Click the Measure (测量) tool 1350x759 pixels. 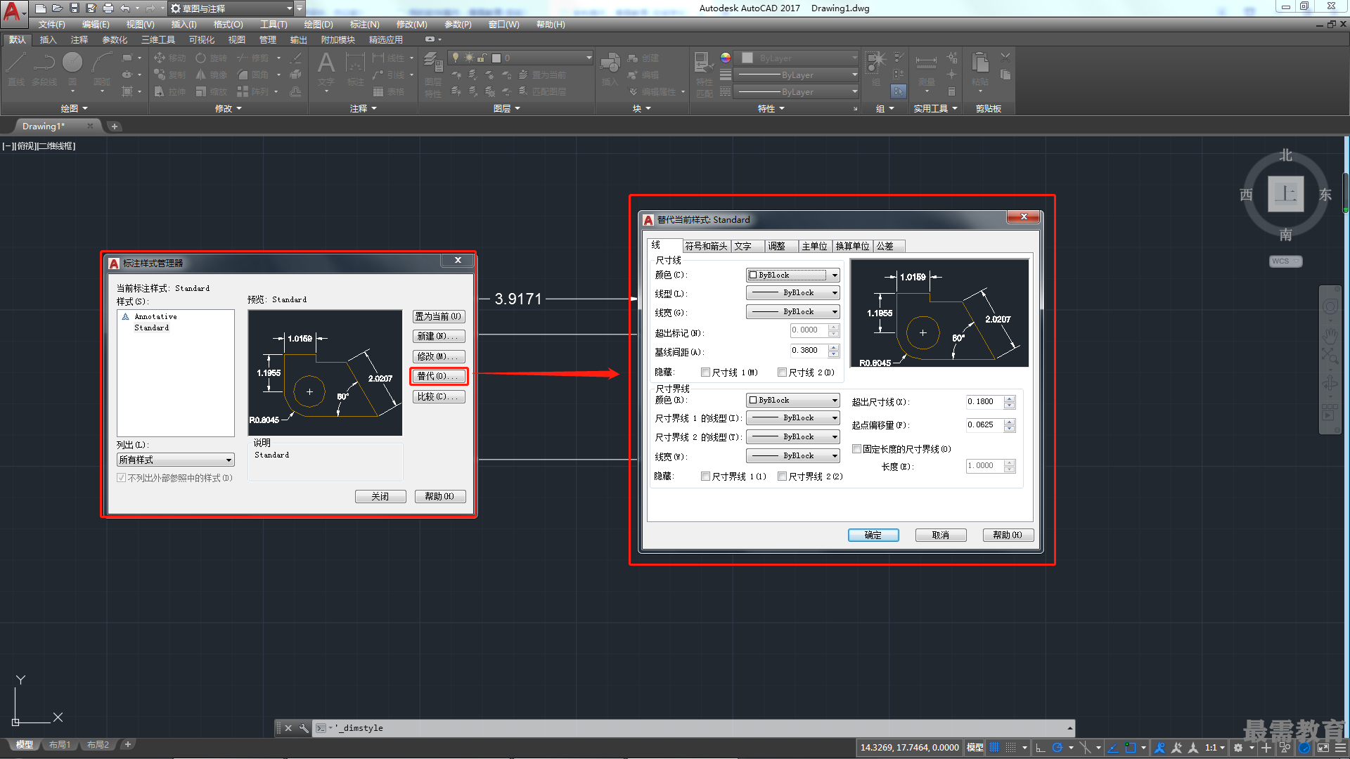(x=926, y=69)
